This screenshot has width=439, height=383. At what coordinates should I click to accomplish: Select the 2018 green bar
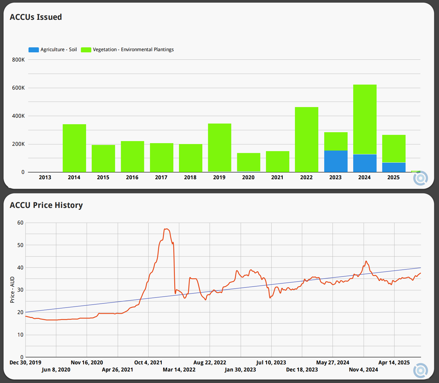[191, 158]
